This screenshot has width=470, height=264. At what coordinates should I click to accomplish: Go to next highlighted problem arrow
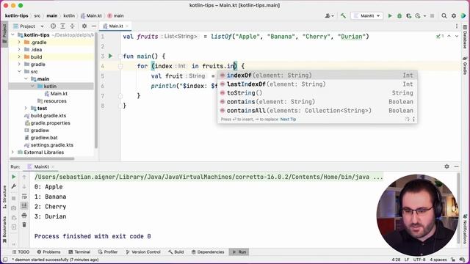tap(457, 36)
